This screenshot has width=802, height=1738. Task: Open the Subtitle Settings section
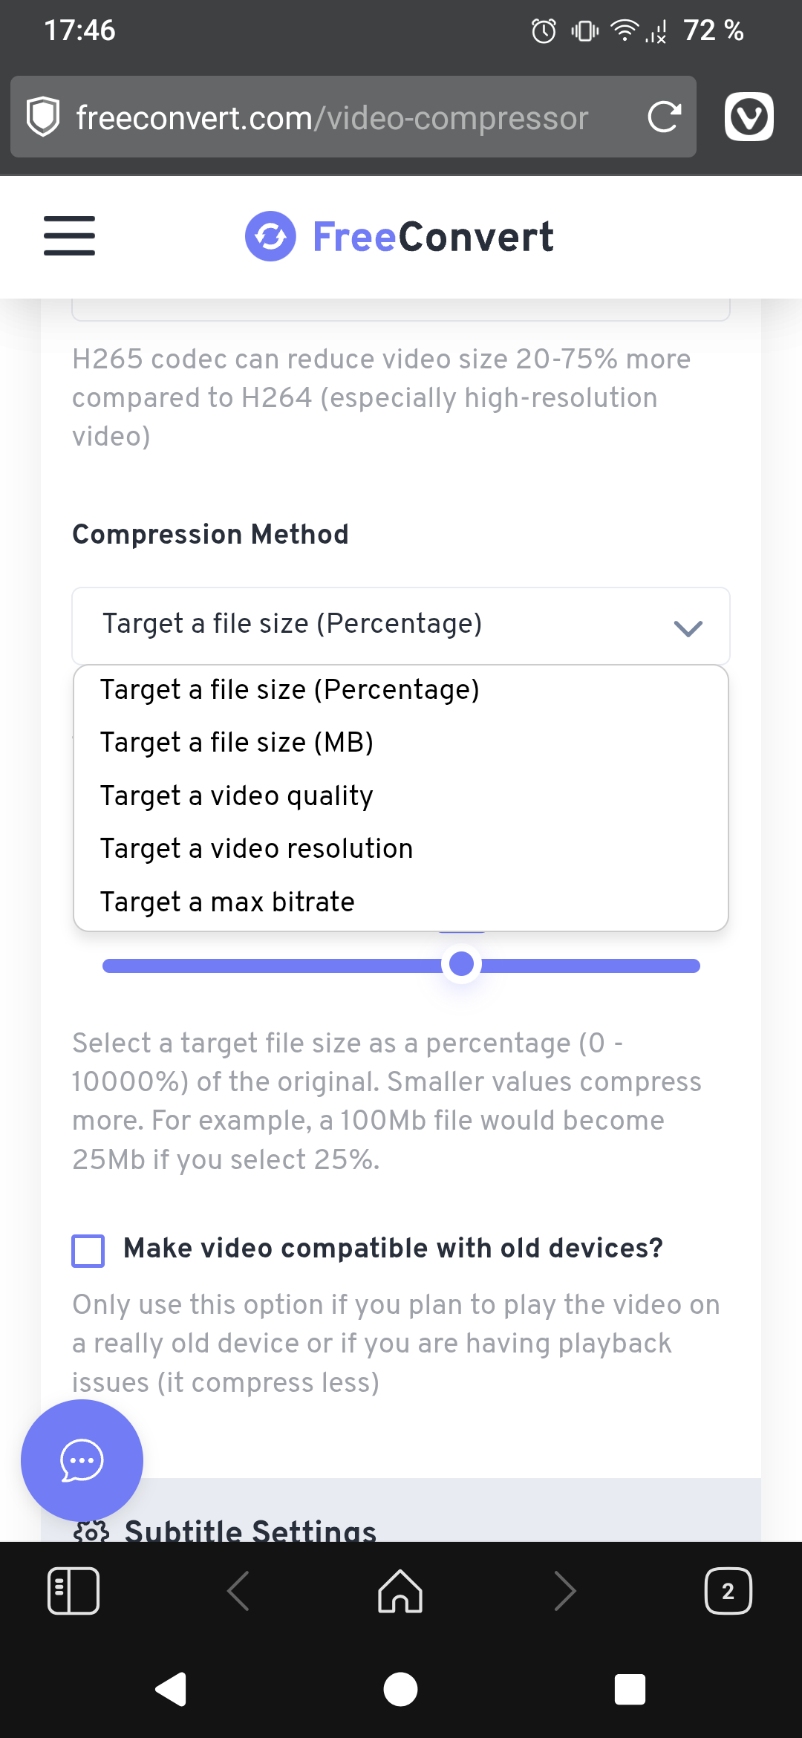[x=250, y=1530]
